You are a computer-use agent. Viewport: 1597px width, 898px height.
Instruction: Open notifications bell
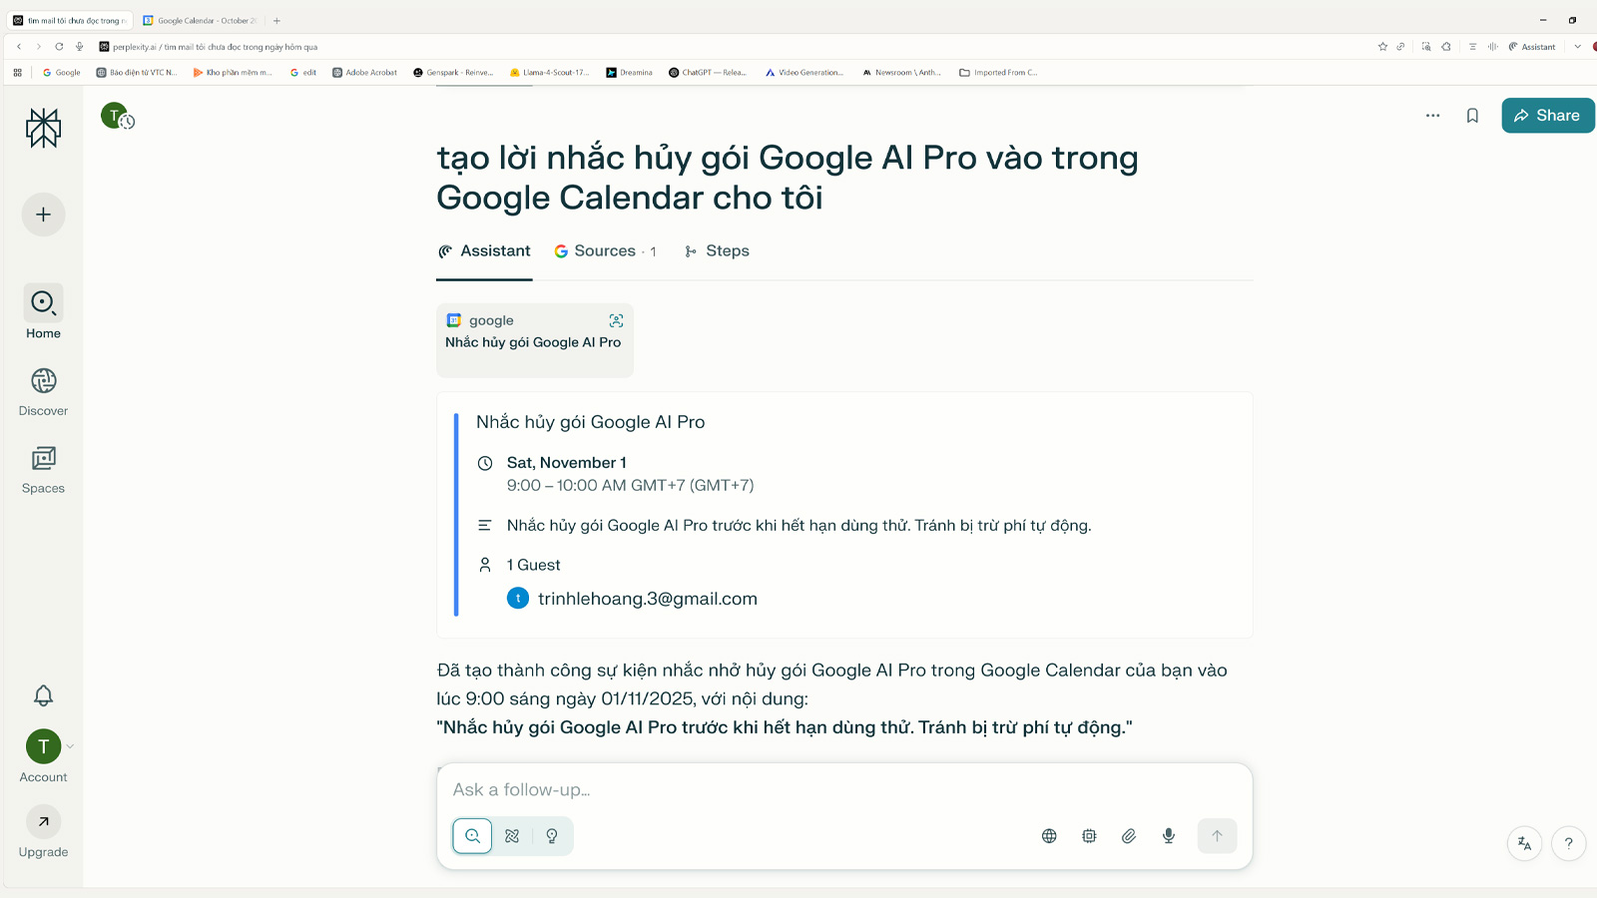point(43,695)
